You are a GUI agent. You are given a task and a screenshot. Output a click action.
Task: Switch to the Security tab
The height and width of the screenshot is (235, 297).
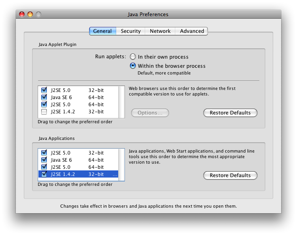130,31
